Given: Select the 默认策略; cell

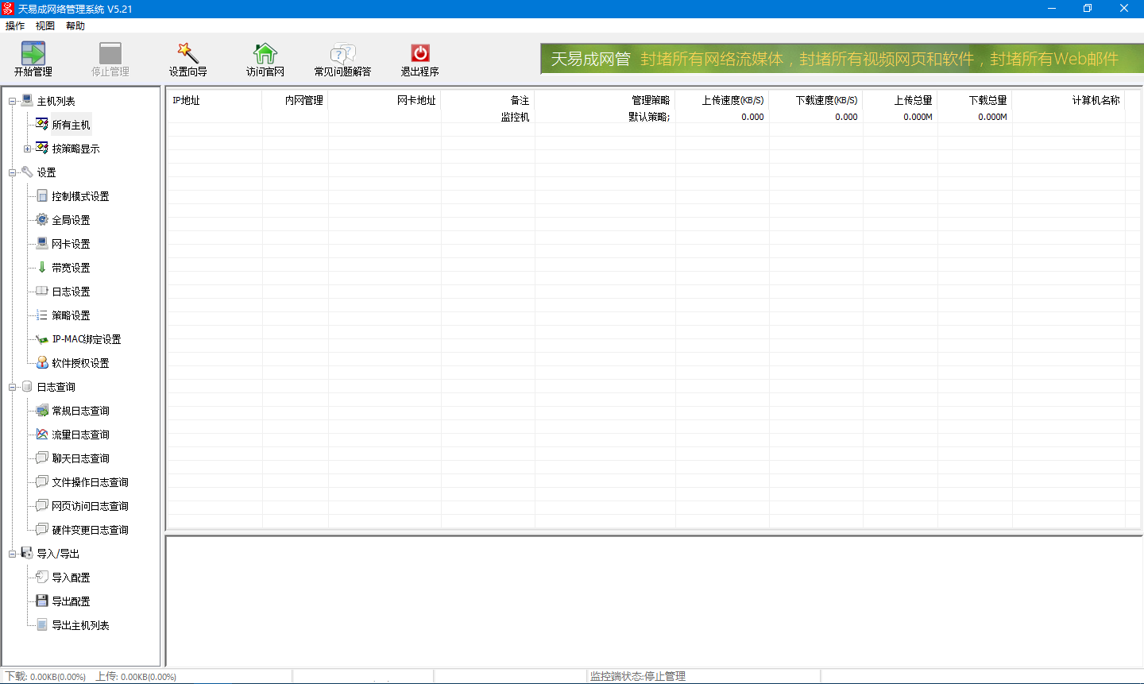Looking at the screenshot, I should [x=649, y=117].
